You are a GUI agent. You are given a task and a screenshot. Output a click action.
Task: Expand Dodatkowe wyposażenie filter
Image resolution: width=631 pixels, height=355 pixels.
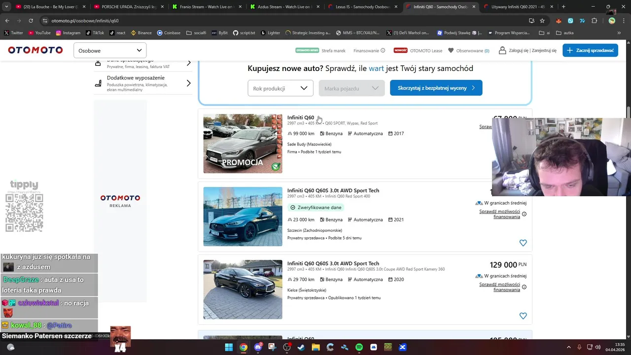click(x=143, y=83)
